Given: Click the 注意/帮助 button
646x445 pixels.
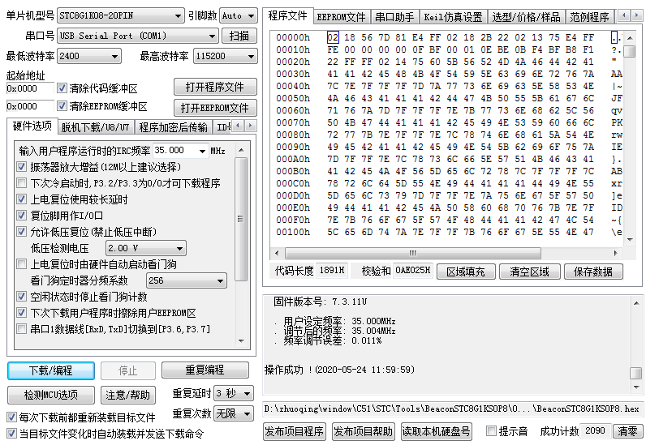Looking at the screenshot, I should click(x=127, y=396).
